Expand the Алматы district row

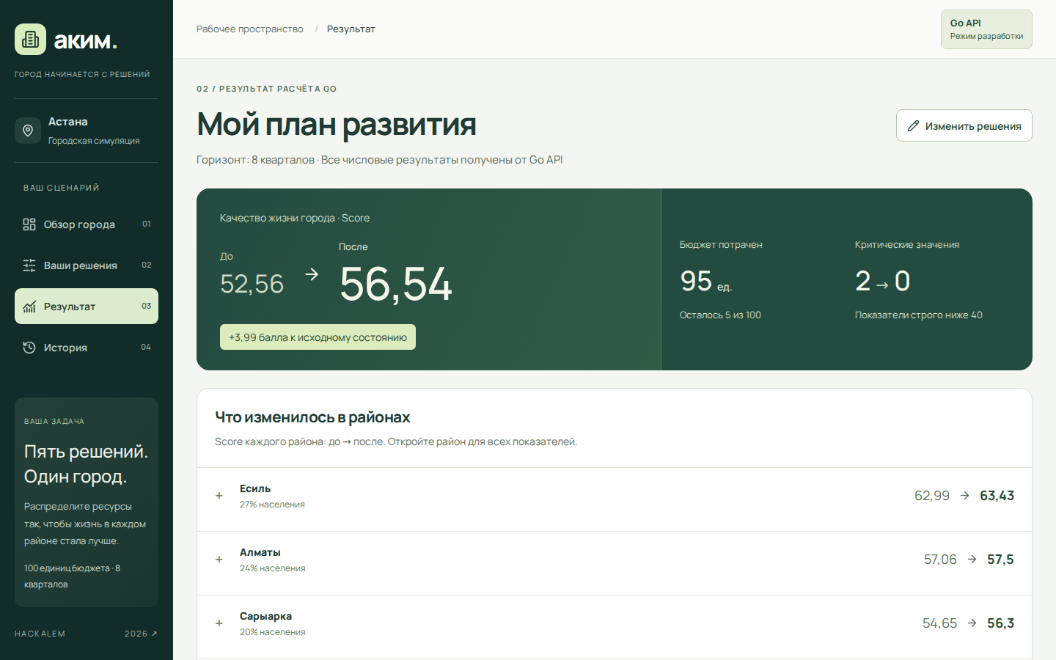[x=615, y=563]
